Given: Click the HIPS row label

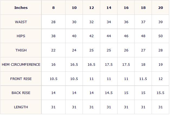Looking at the screenshot, I should (21, 36).
